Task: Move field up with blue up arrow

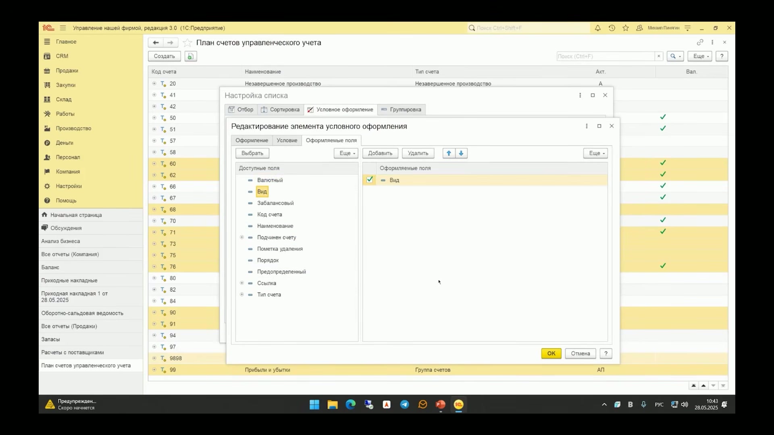Action: pyautogui.click(x=449, y=153)
